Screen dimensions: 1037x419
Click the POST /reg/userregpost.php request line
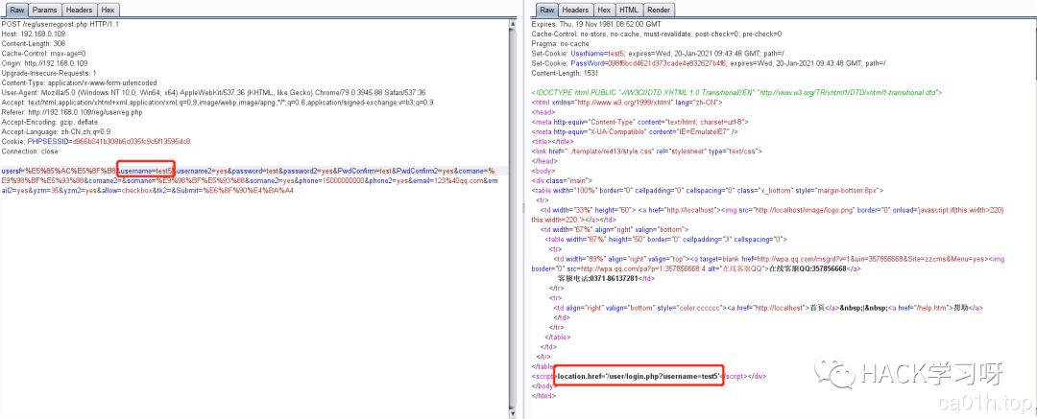click(x=60, y=24)
